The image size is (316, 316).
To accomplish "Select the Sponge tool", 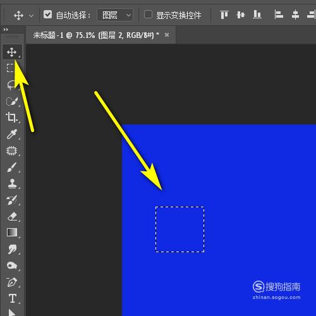I will coord(12,265).
